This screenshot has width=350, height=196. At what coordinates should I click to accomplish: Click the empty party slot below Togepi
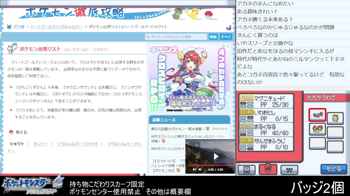335,133
